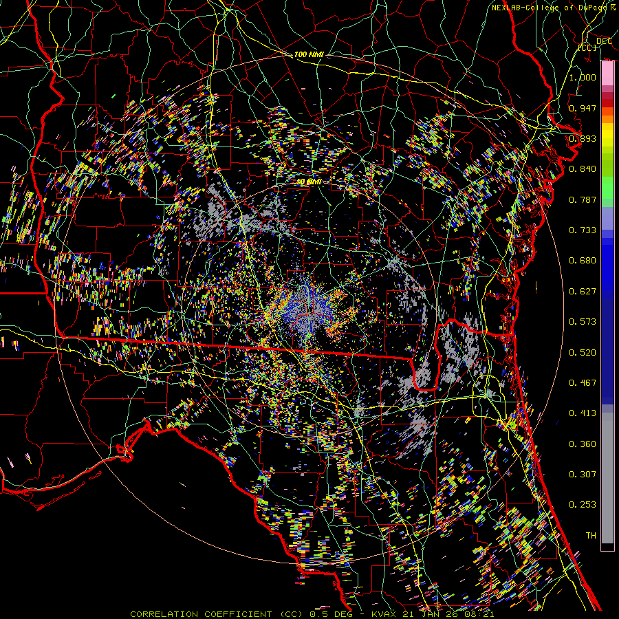This screenshot has height=619, width=619.
Task: Select the 1.000 value on the scale
Action: pyautogui.click(x=583, y=77)
